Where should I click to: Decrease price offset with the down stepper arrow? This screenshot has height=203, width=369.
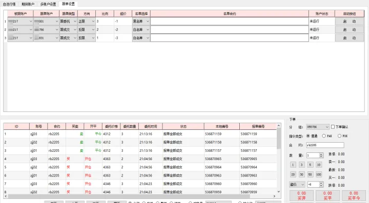[321, 186]
